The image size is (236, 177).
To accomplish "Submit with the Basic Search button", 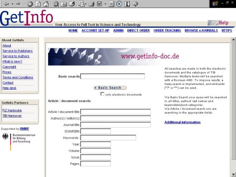I will [x=110, y=88].
